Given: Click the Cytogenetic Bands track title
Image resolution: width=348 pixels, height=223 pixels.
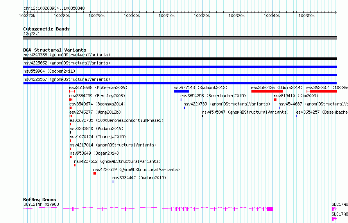Looking at the screenshot, I should coord(47,29).
